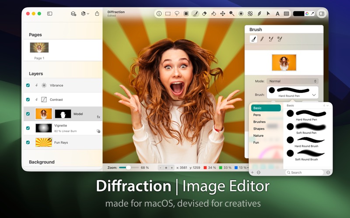Viewport: 350px width, 218px height.
Task: Choose the Hard Round Pen brush preset
Action: click(307, 115)
